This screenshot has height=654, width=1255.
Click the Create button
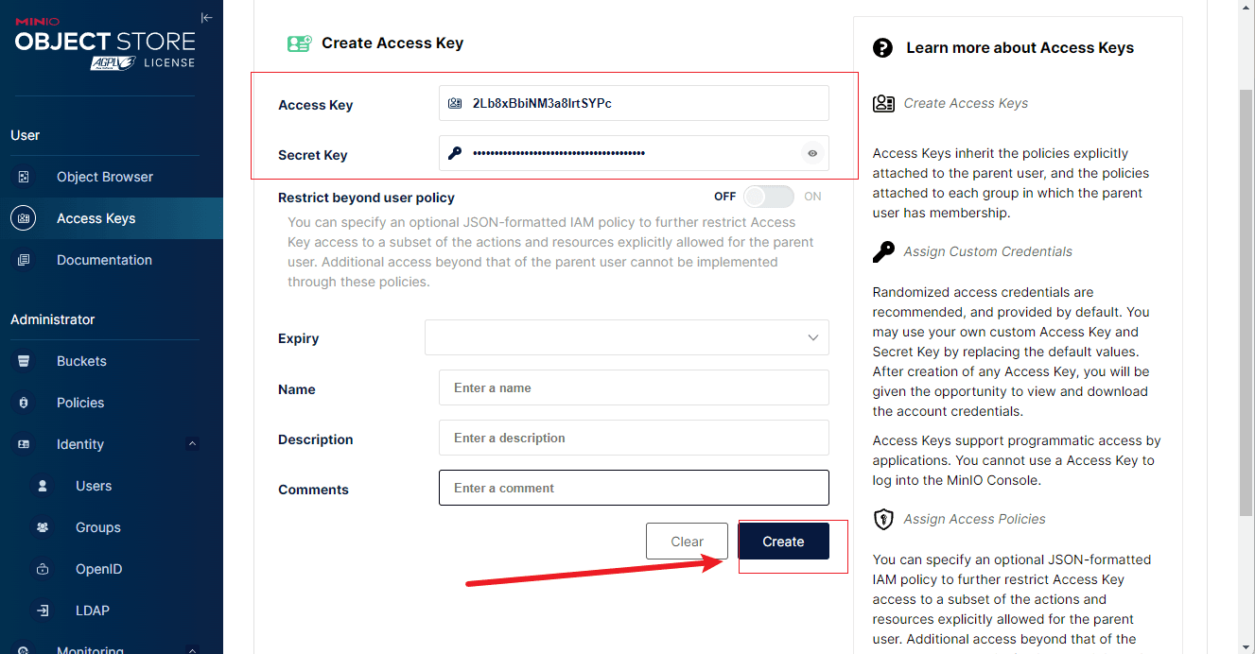(783, 542)
